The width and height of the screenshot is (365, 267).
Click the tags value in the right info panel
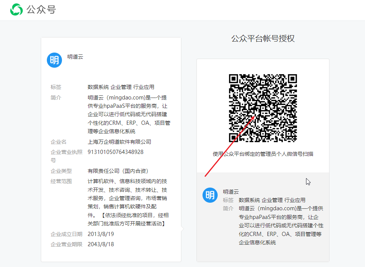pyautogui.click(x=272, y=200)
